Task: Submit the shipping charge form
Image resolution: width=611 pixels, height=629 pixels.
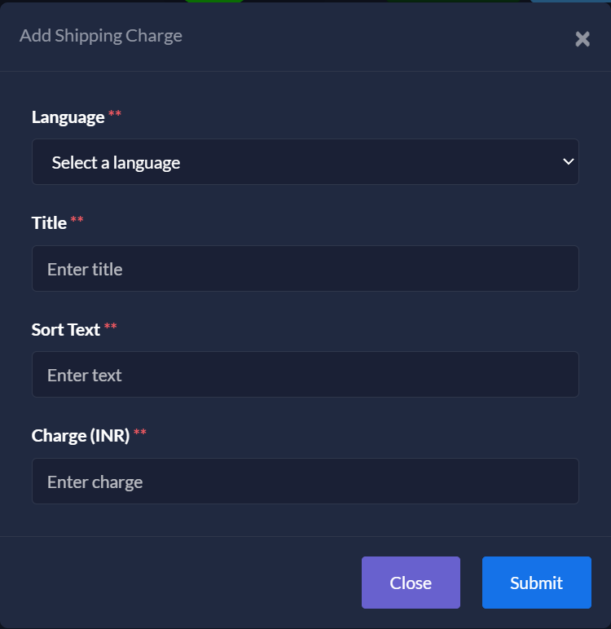Action: 536,583
